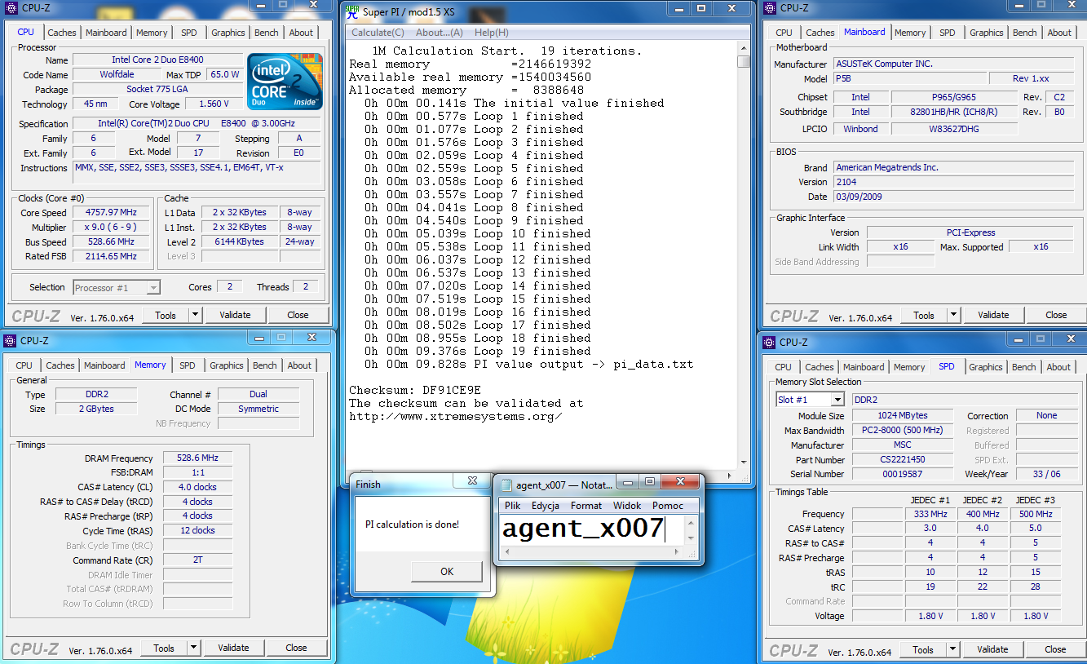Image resolution: width=1087 pixels, height=664 pixels.
Task: Open the Help(H) menu in Super PI
Action: point(492,33)
